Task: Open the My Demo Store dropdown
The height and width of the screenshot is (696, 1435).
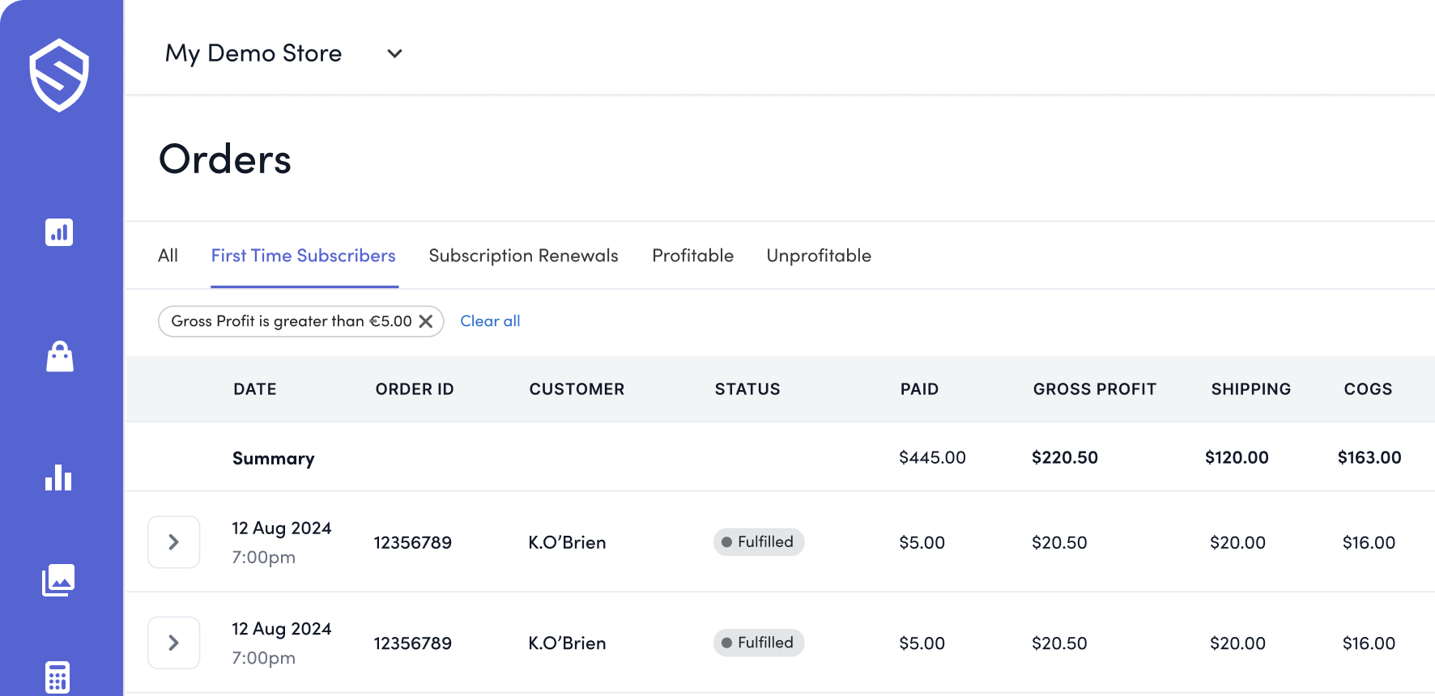Action: (x=394, y=53)
